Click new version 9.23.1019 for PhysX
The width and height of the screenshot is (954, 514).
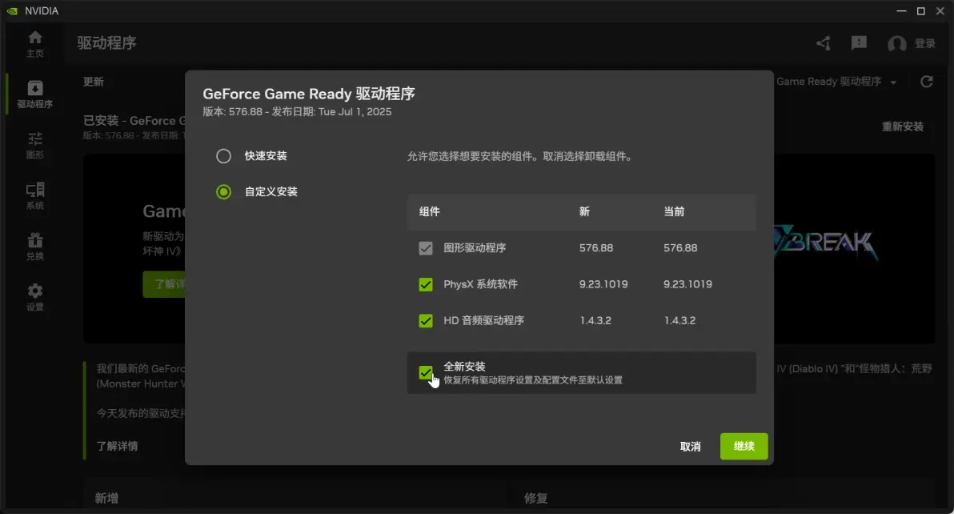[x=603, y=284]
